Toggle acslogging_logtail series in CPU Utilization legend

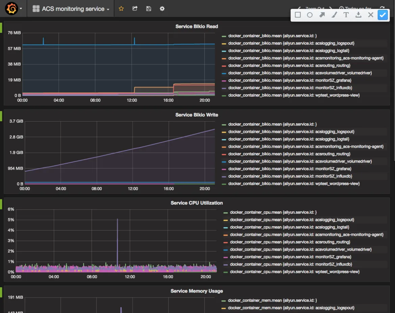pyautogui.click(x=290, y=227)
